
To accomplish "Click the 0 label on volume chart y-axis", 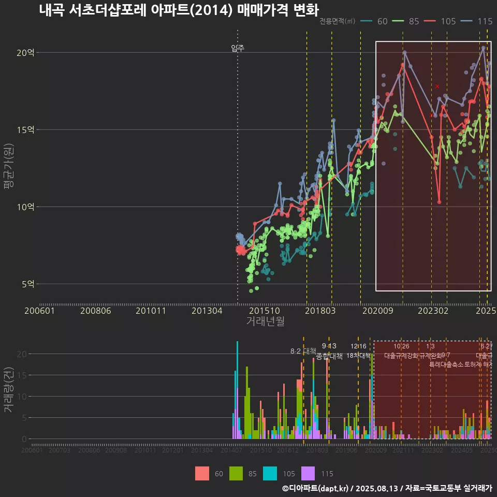I will 24,439.
